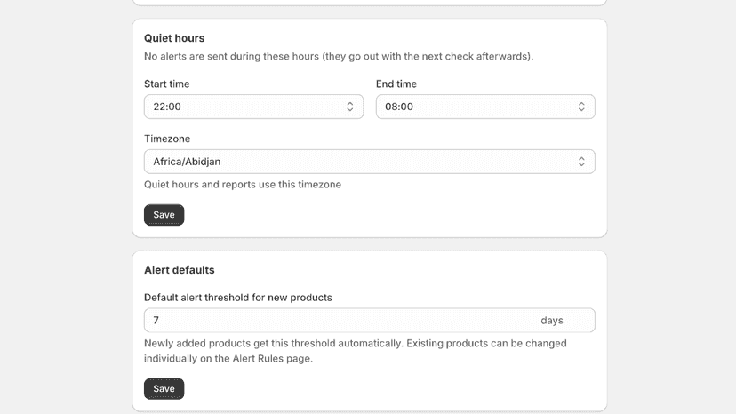Focus the default alert threshold field
This screenshot has width=736, height=414.
point(370,320)
